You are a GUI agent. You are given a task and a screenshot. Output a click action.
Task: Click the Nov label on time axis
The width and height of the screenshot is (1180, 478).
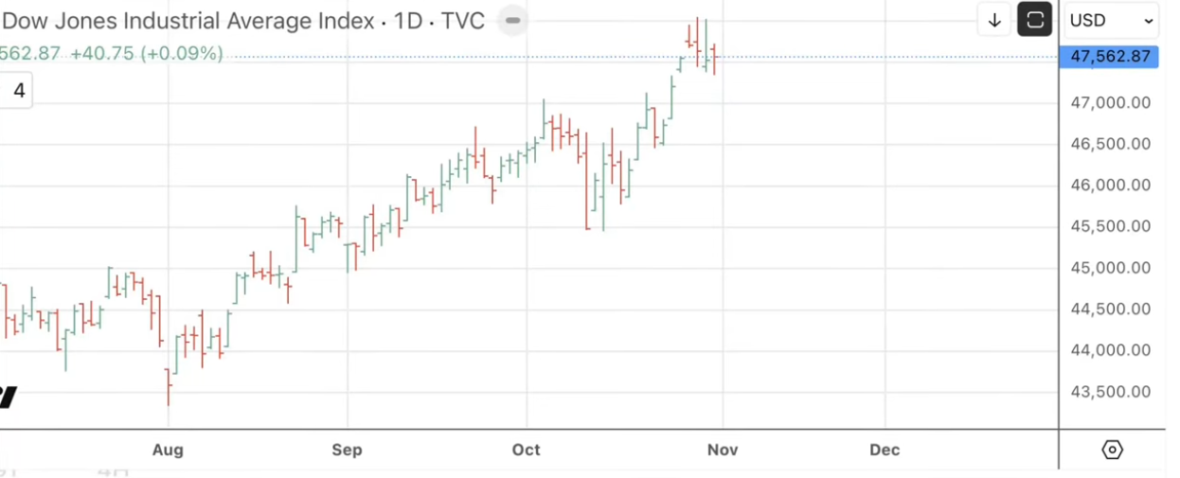point(723,450)
